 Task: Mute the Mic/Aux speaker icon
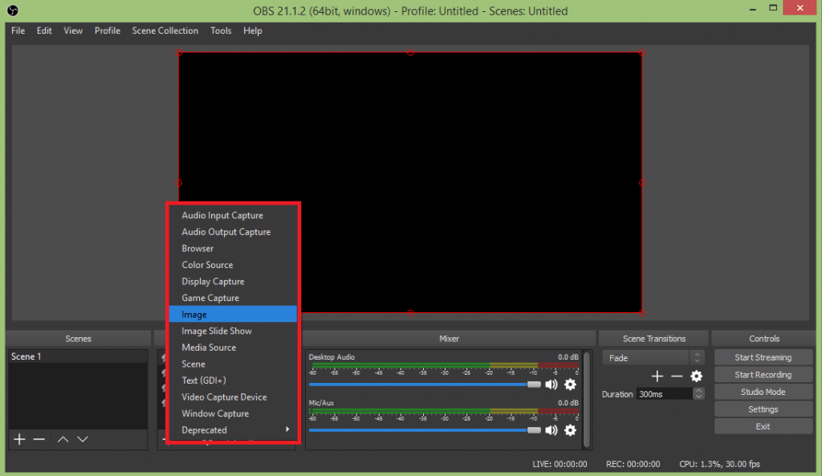(551, 430)
